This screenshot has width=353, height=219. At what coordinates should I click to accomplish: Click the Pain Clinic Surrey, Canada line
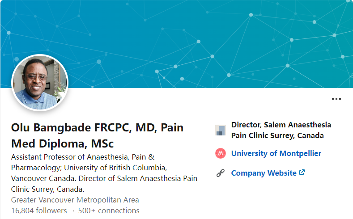click(277, 135)
